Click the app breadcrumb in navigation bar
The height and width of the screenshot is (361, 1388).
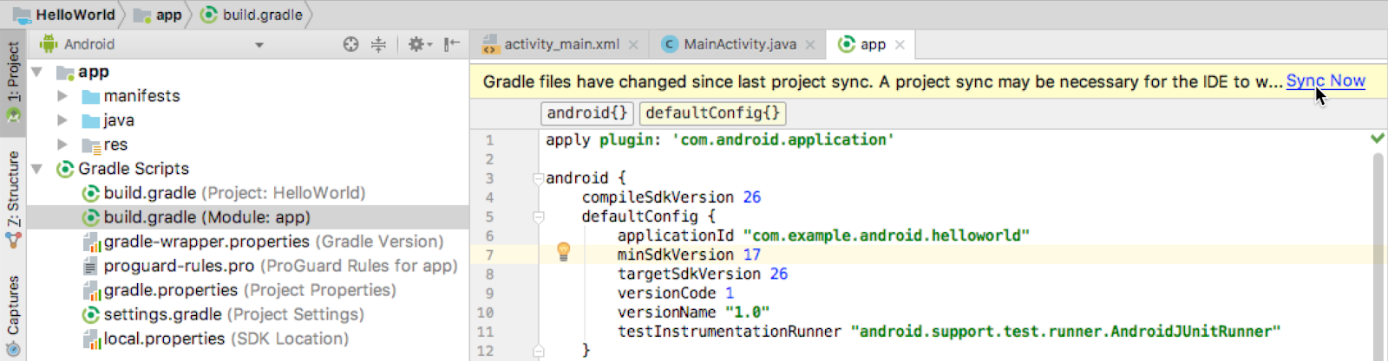[x=158, y=15]
